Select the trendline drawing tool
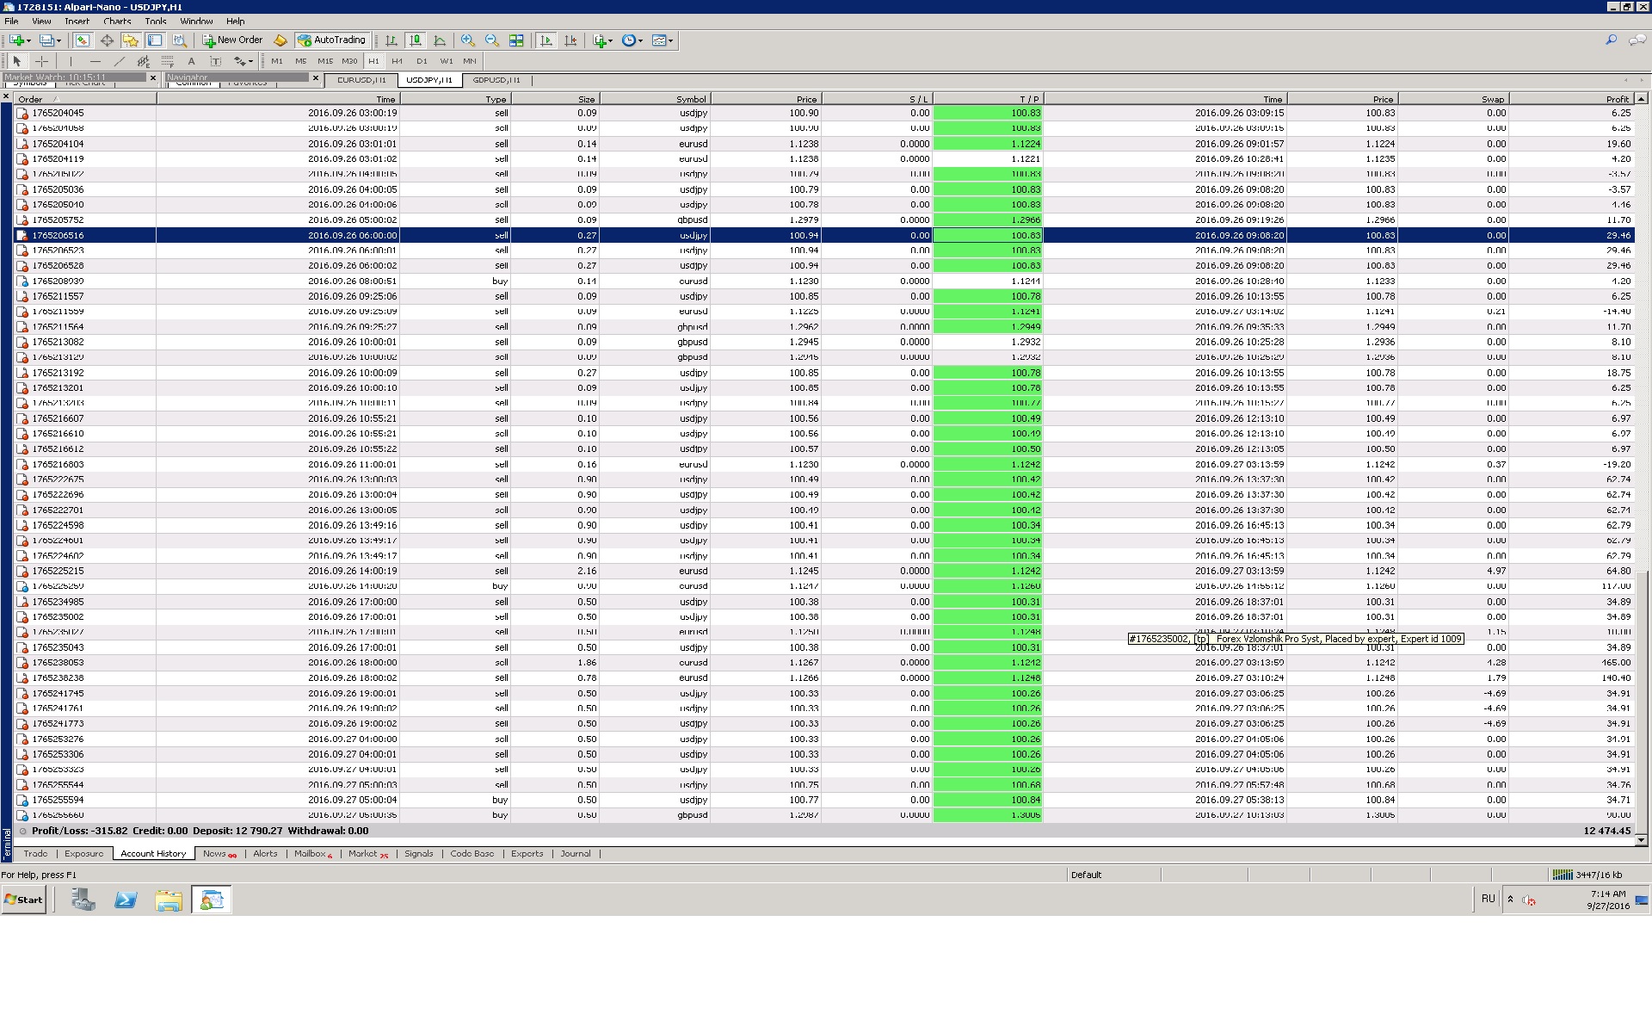 (119, 61)
